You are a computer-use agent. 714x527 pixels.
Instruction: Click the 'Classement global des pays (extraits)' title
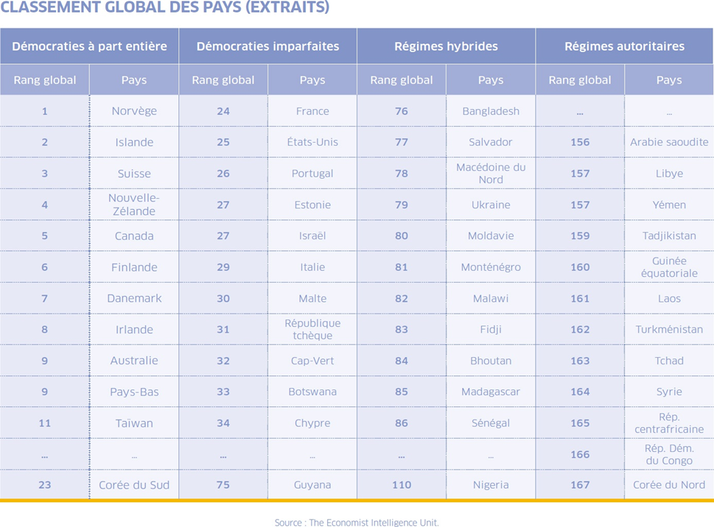pyautogui.click(x=165, y=8)
